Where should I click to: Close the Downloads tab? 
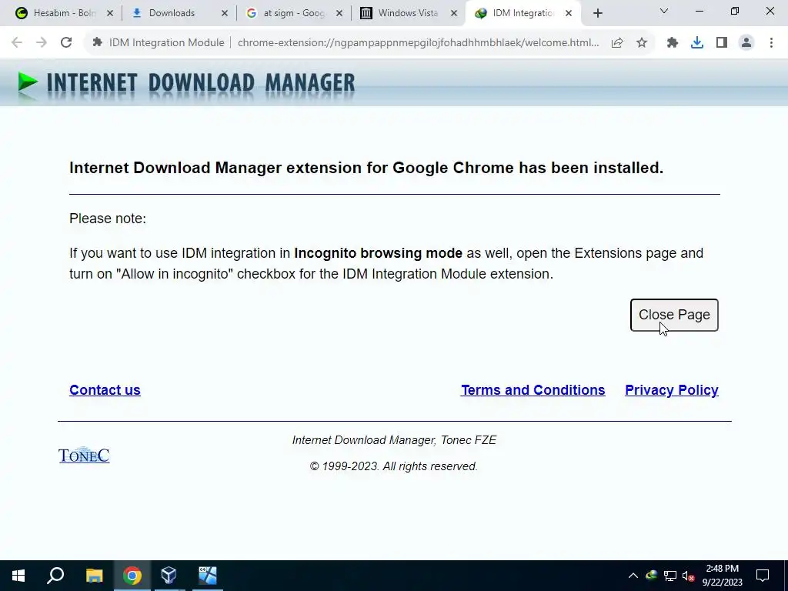pos(225,14)
